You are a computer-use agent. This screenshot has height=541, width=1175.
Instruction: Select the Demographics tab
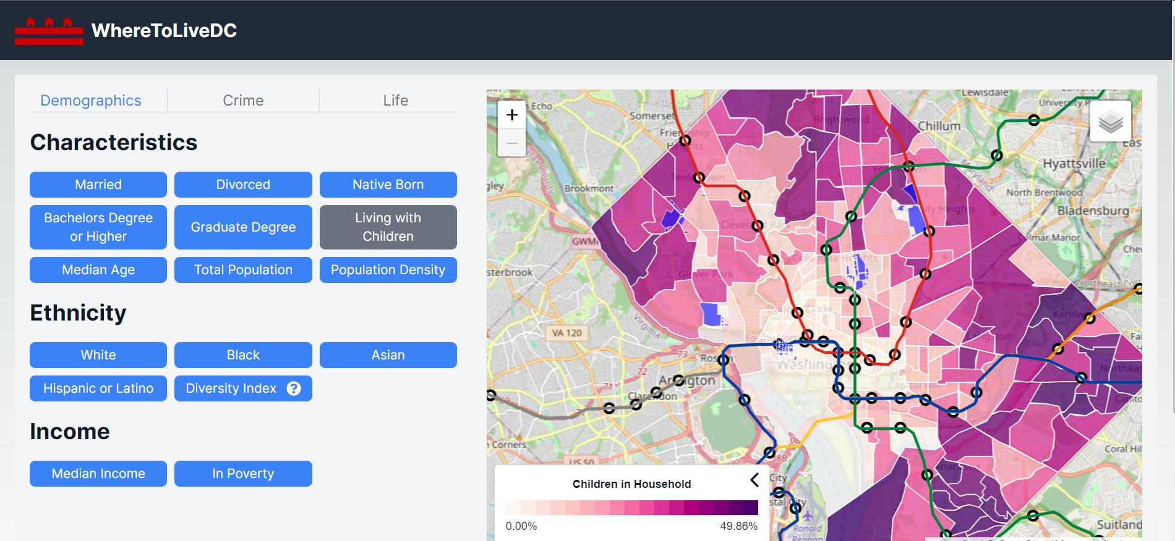[91, 101]
